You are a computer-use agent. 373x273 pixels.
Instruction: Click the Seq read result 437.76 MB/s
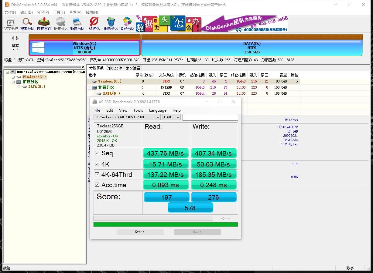(x=166, y=153)
